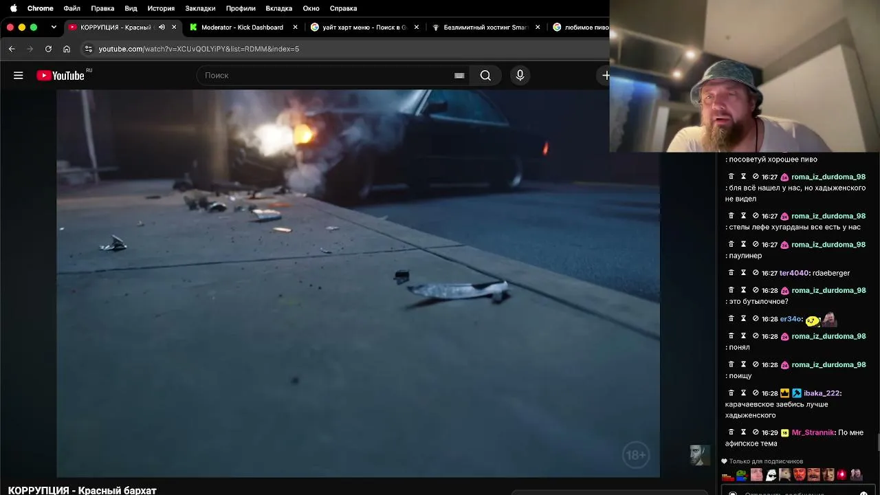This screenshot has width=880, height=495.
Task: Open the Закладки menu
Action: click(200, 8)
